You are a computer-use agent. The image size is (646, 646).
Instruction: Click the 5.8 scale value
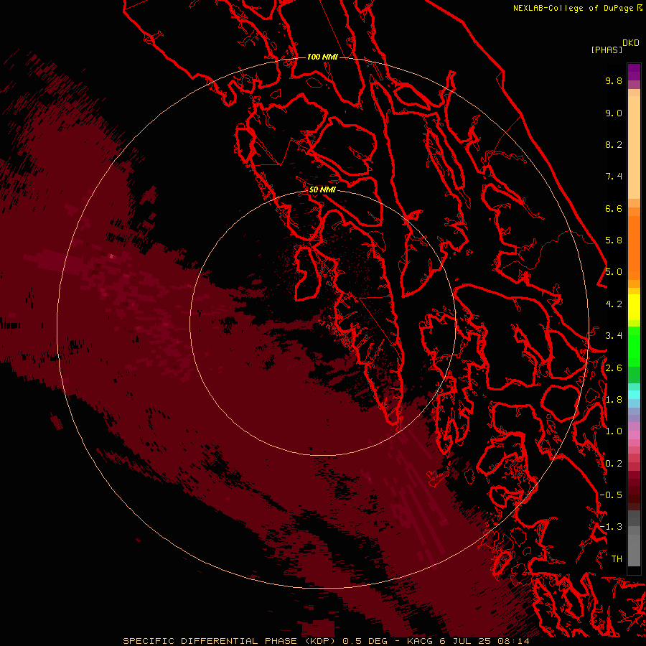click(x=614, y=240)
